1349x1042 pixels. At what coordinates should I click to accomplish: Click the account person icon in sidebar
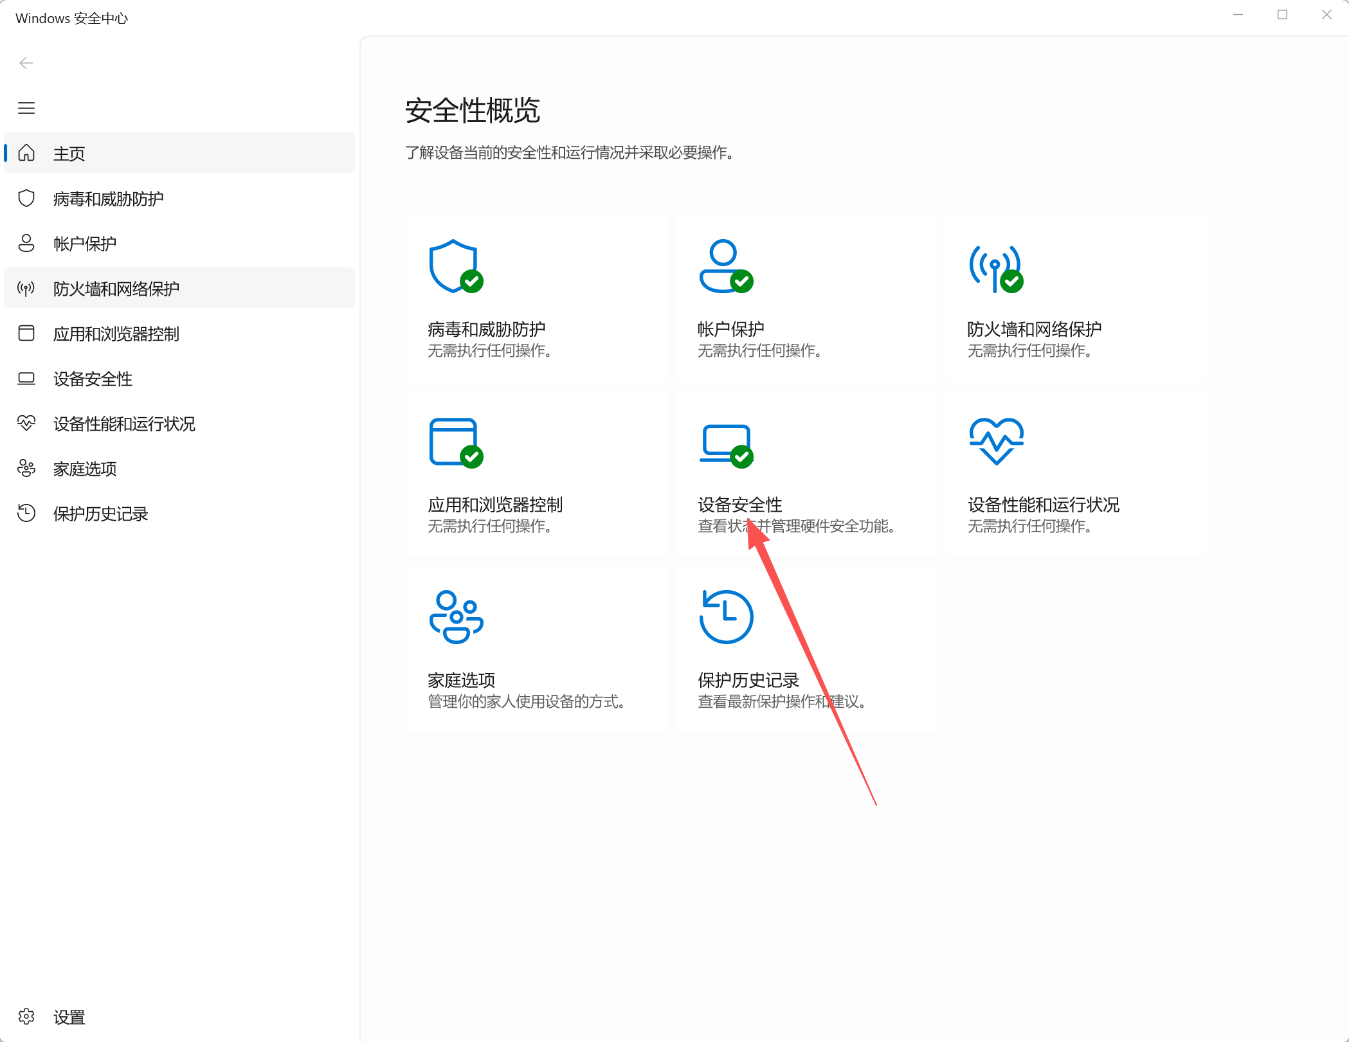[26, 243]
